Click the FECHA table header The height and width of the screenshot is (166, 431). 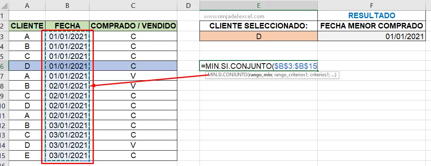(x=67, y=26)
